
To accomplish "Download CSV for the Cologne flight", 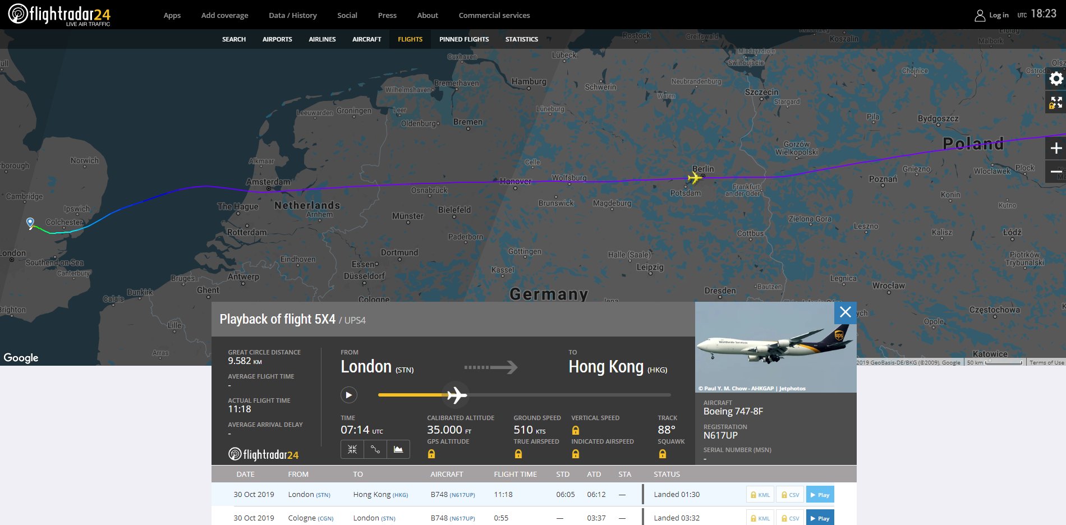I will point(790,517).
